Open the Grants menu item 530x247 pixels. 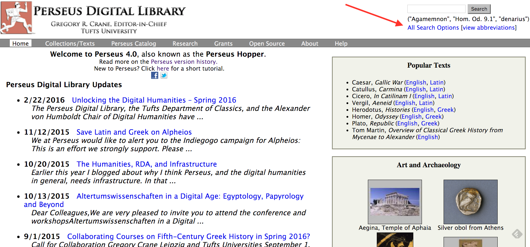pos(223,44)
